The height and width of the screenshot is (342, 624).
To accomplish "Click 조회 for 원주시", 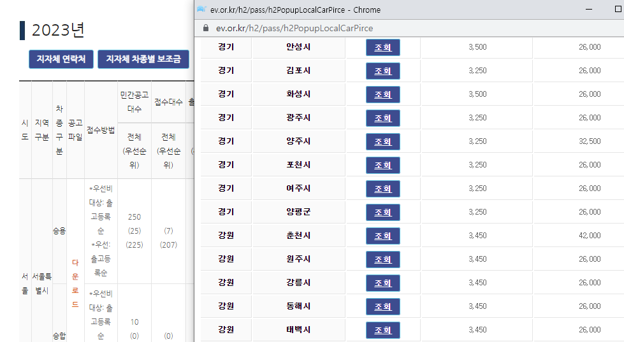I will click(383, 259).
